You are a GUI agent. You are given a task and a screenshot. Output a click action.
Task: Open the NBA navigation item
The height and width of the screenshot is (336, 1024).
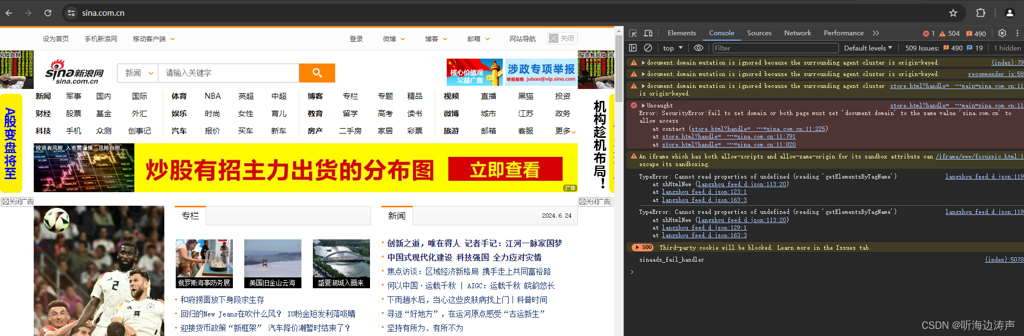[213, 96]
